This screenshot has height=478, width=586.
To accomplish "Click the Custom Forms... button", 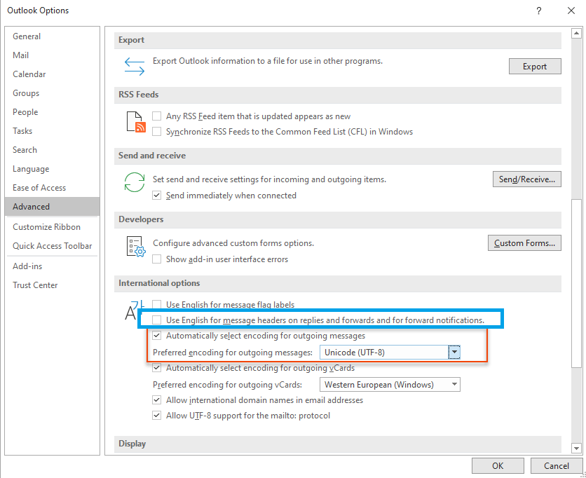I will tap(524, 243).
